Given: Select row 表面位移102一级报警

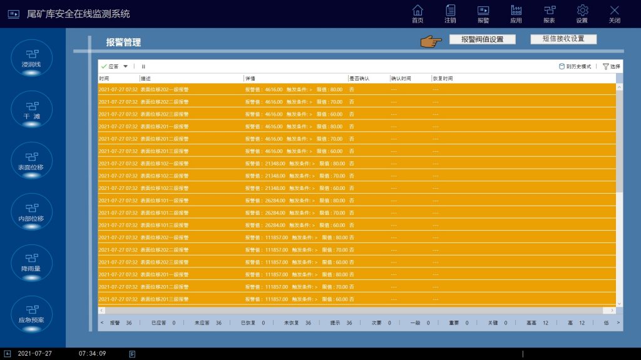Looking at the screenshot, I should [357, 163].
